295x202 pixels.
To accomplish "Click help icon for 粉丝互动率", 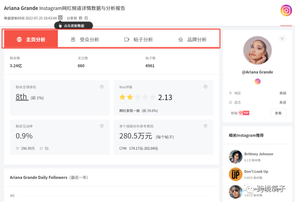I will point(102,126).
